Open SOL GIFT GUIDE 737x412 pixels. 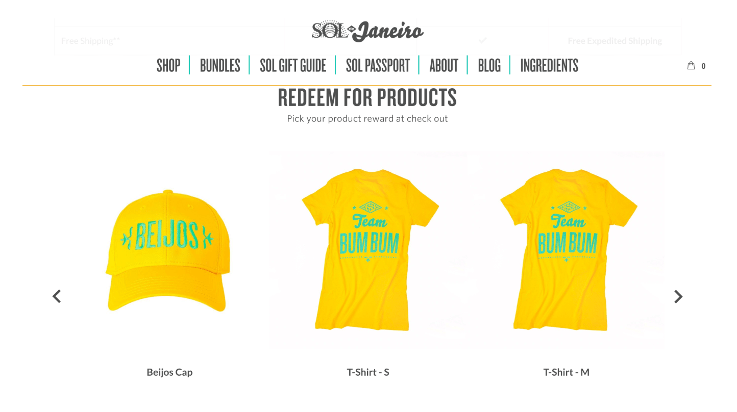coord(293,65)
